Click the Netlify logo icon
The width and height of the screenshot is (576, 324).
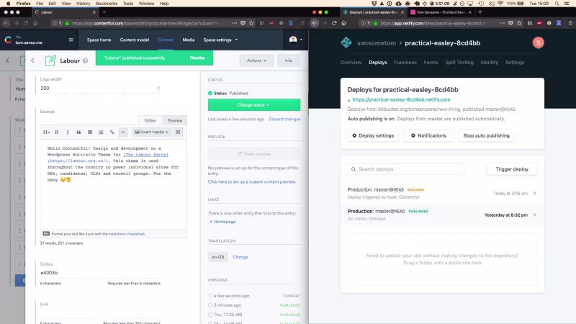346,42
